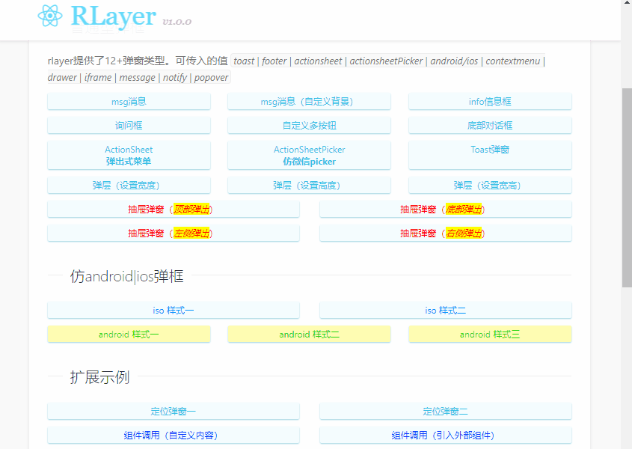Show a Toast弹窗

point(490,150)
